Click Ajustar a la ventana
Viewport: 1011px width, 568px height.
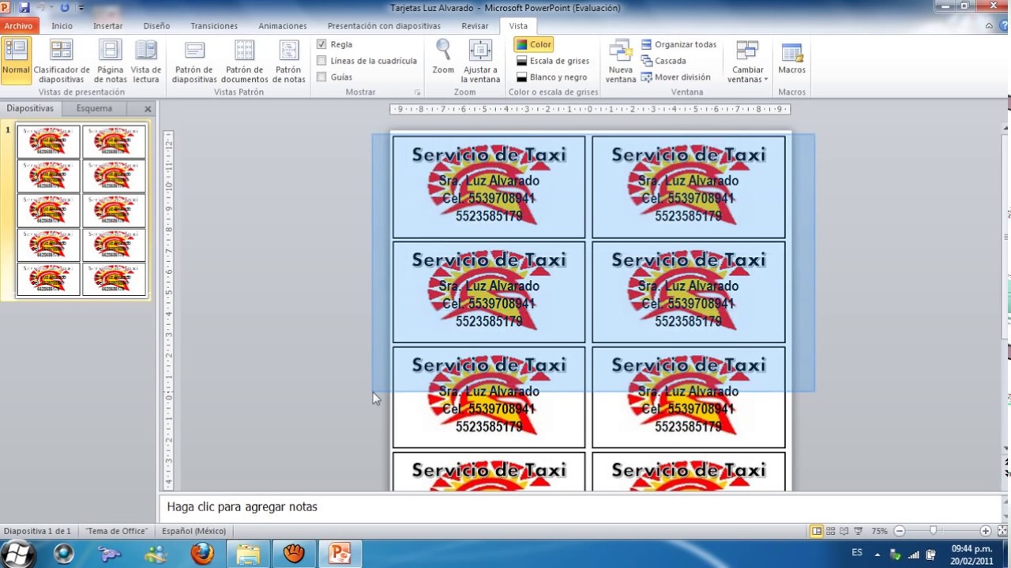click(480, 62)
